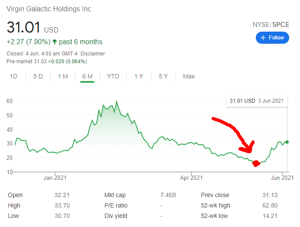Image resolution: width=300 pixels, height=227 pixels.
Task: Switch chart to YTD range
Action: 113,77
